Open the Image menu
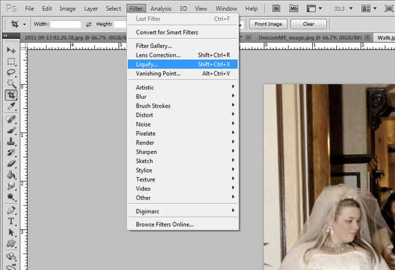Screen dimensions: 395x270 (68, 8)
